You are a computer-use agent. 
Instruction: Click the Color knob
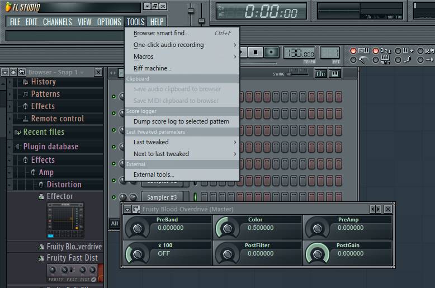coord(228,229)
